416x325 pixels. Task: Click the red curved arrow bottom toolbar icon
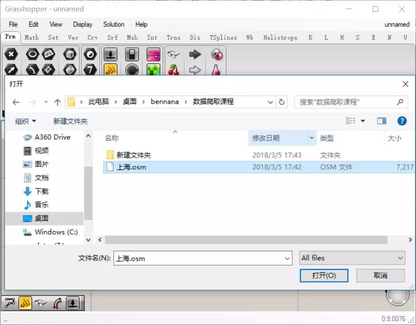[x=57, y=303]
